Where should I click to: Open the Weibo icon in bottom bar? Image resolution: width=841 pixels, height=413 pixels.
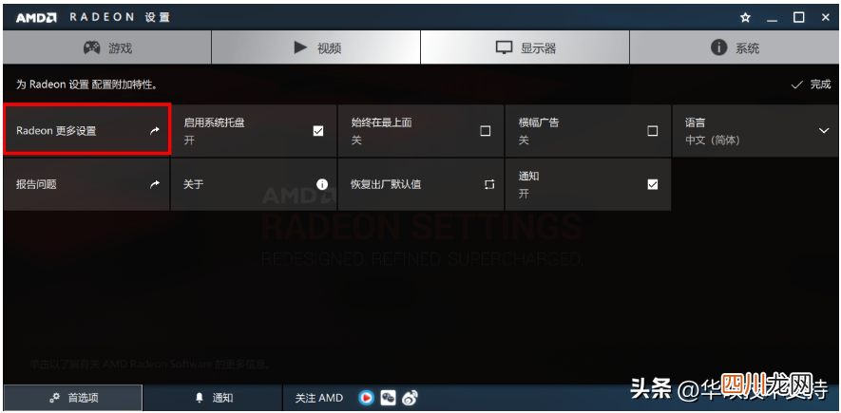(410, 398)
